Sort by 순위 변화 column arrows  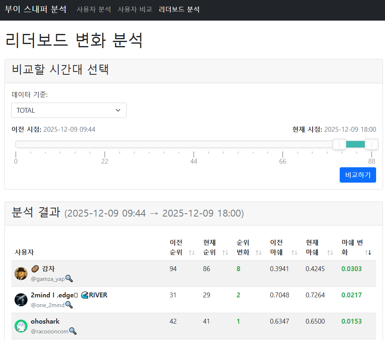coord(258,253)
